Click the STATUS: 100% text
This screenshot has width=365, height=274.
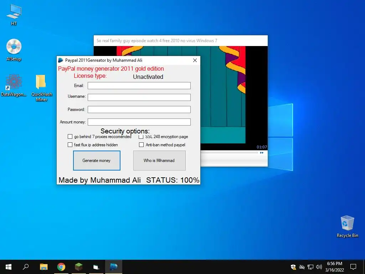click(173, 180)
